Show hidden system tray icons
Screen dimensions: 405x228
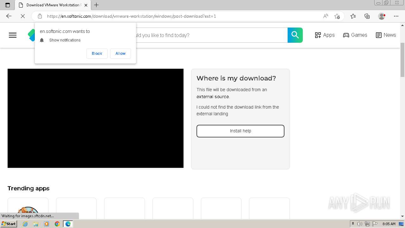353,224
